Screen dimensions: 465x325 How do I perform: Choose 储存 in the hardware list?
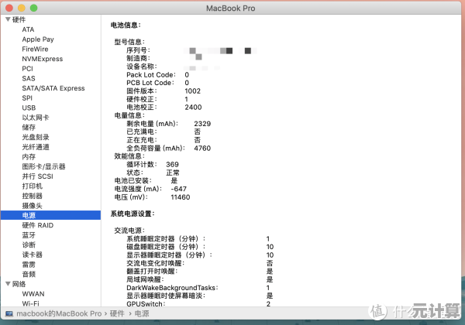point(29,127)
